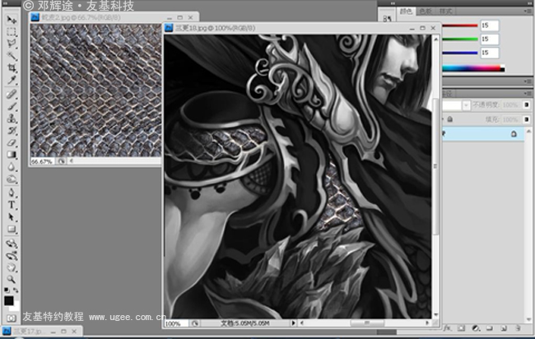Click the status bar icon beside 66.67% zoom
The width and height of the screenshot is (535, 339).
(61, 161)
